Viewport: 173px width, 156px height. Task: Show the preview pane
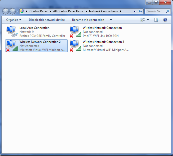(x=156, y=20)
